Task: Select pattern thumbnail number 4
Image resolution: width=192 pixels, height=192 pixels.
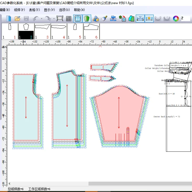Action: click(59, 31)
